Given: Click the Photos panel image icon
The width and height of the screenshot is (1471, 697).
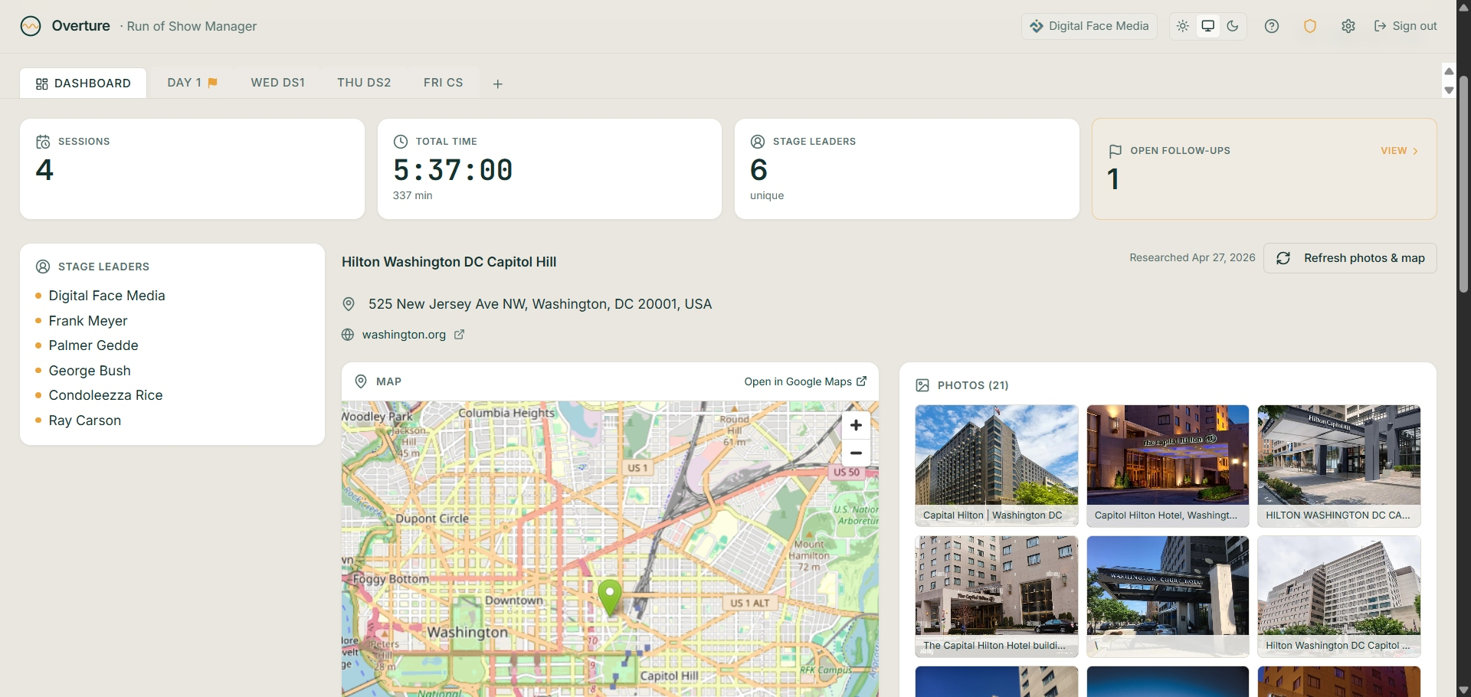Looking at the screenshot, I should pos(922,385).
